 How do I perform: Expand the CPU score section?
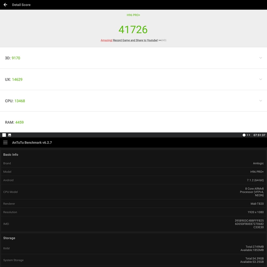[261, 101]
